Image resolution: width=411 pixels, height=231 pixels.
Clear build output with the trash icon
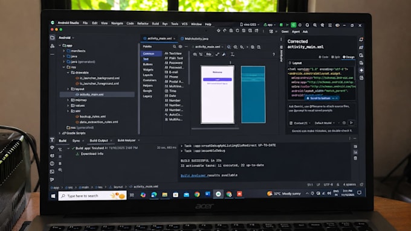pyautogui.click(x=355, y=158)
